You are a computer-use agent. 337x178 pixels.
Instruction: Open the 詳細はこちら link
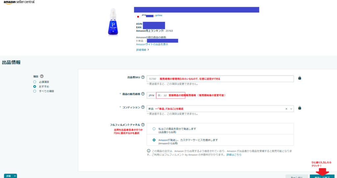pyautogui.click(x=234, y=155)
